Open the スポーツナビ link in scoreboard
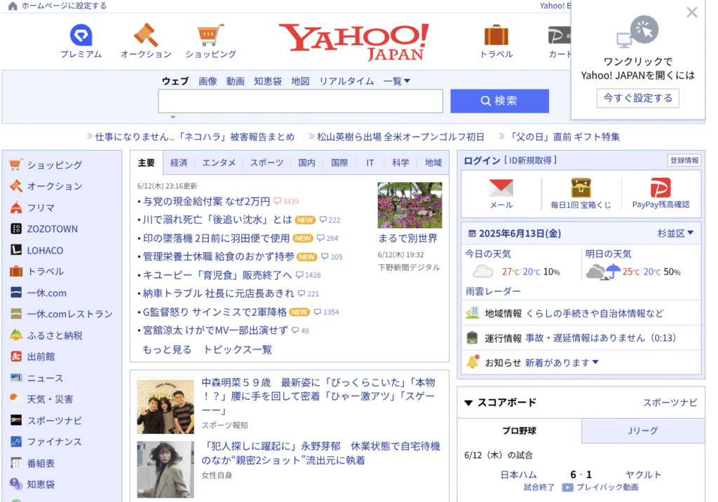 click(670, 403)
